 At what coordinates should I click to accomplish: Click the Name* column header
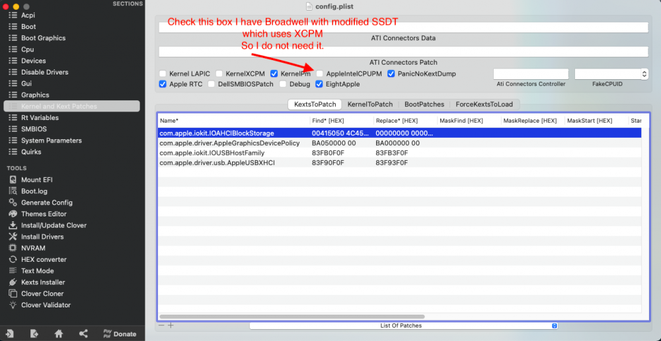pyautogui.click(x=234, y=121)
